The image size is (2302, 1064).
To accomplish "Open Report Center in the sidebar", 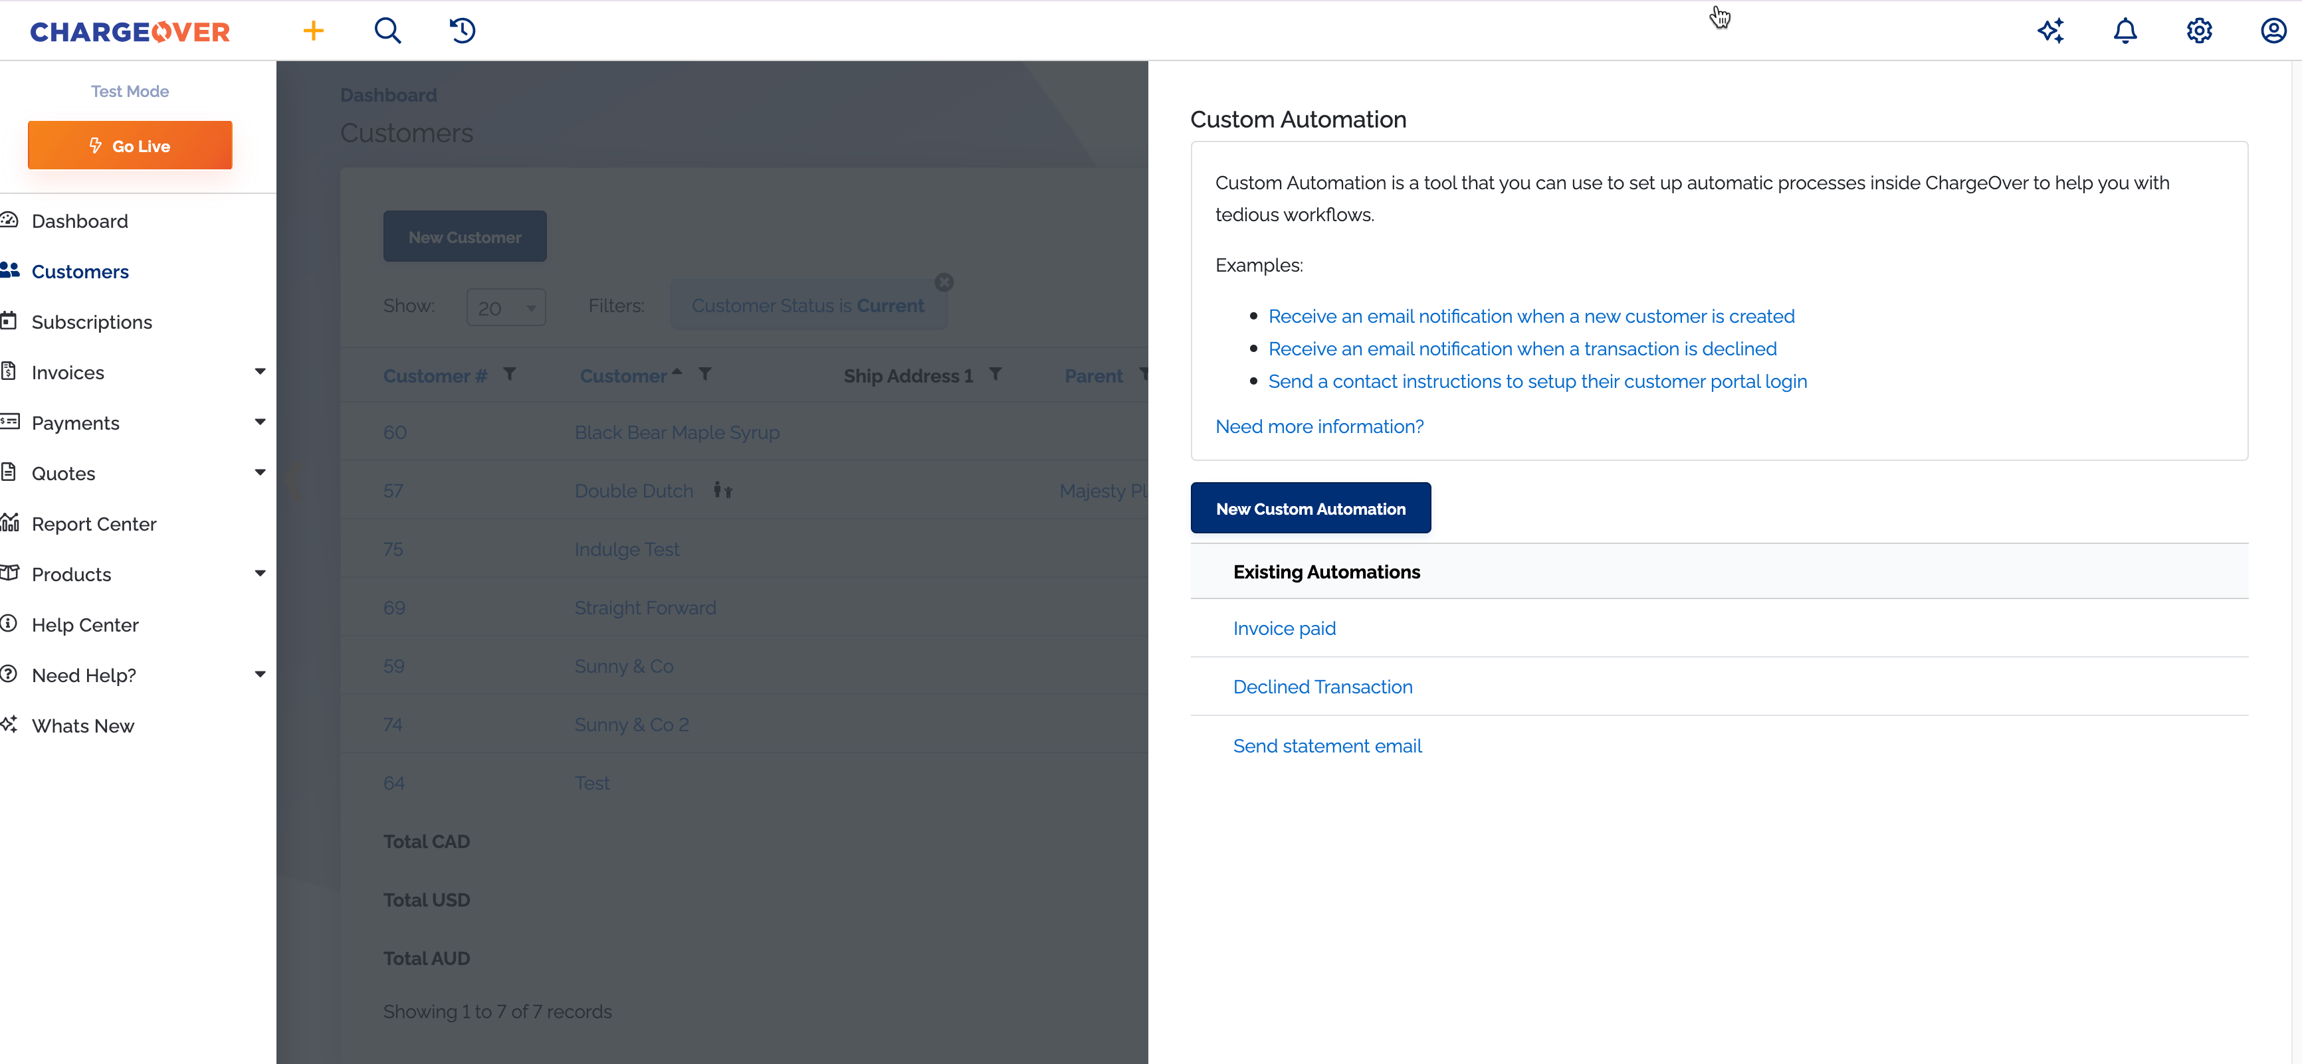I will pos(94,523).
